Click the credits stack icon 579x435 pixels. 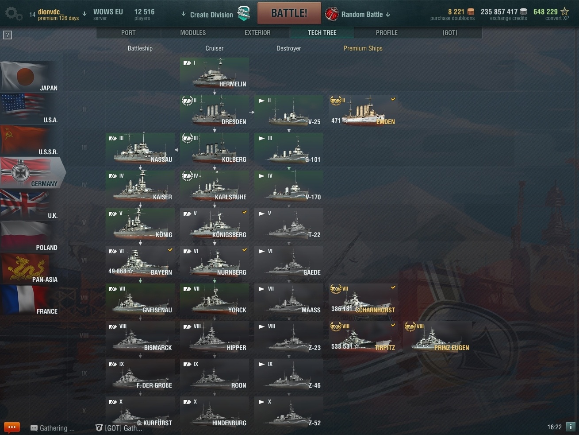[x=523, y=12]
